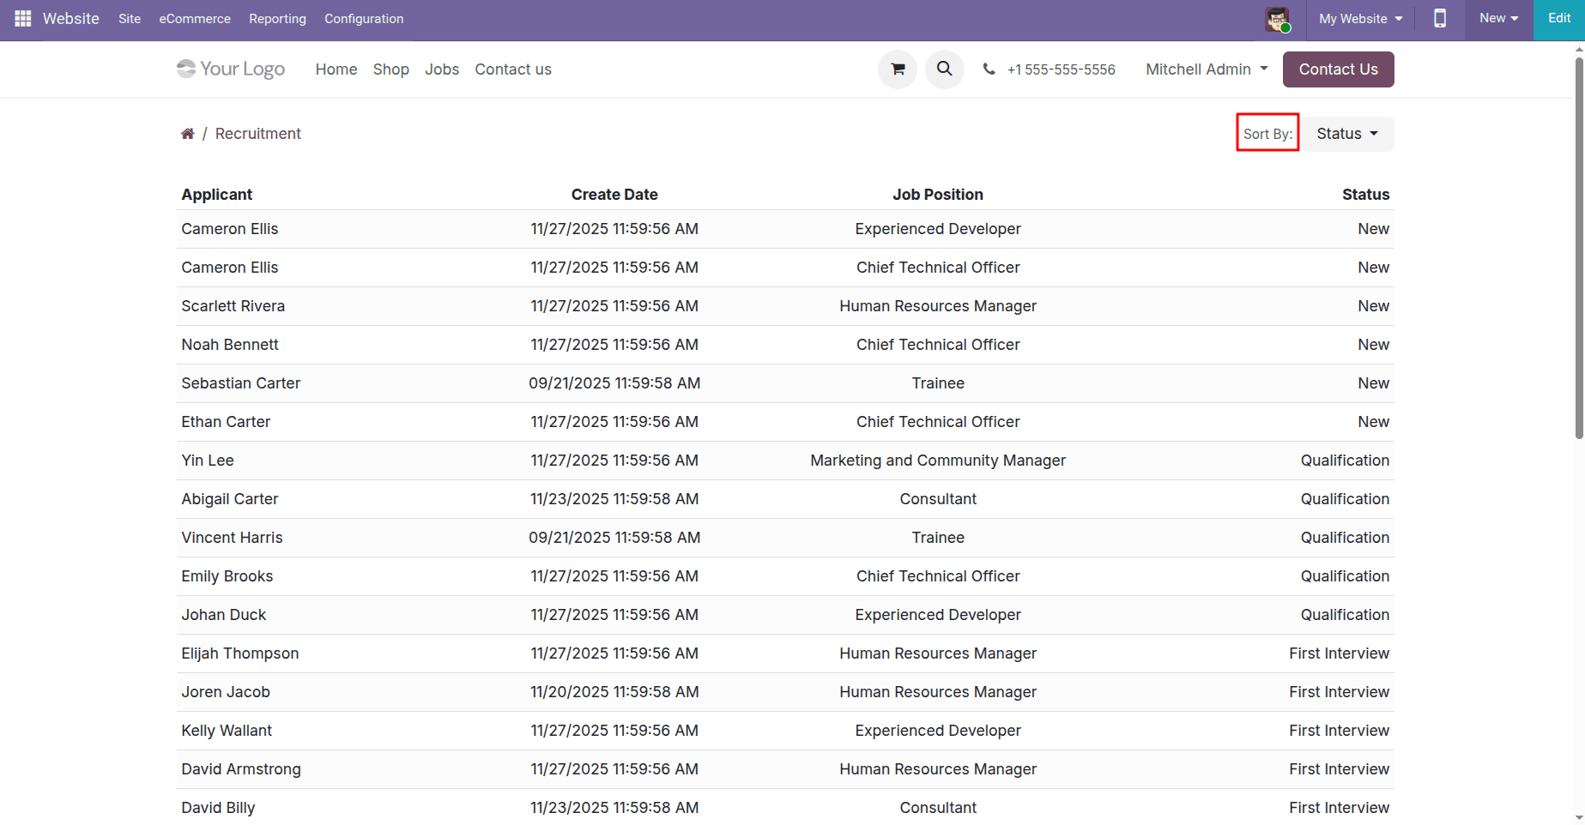Click the home breadcrumb icon

click(x=187, y=133)
